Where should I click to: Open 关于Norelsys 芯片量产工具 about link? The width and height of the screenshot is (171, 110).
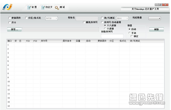click(x=145, y=9)
